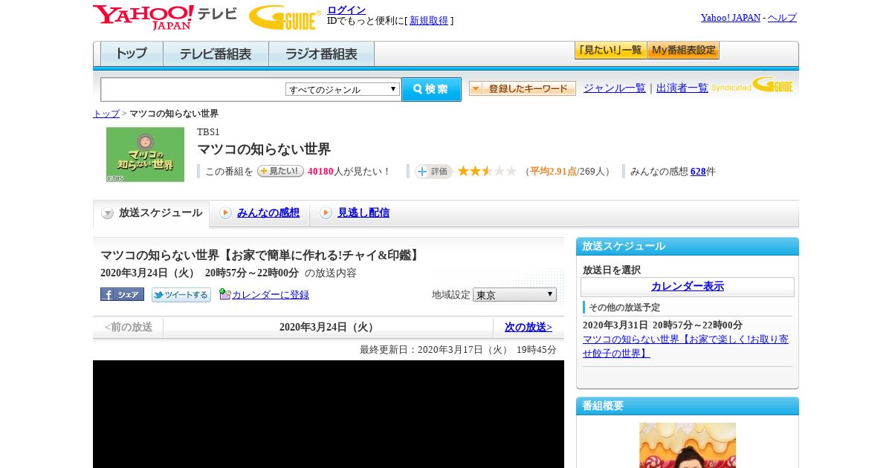Click the <前の放送 button
This screenshot has height=468, width=892.
coord(129,327)
